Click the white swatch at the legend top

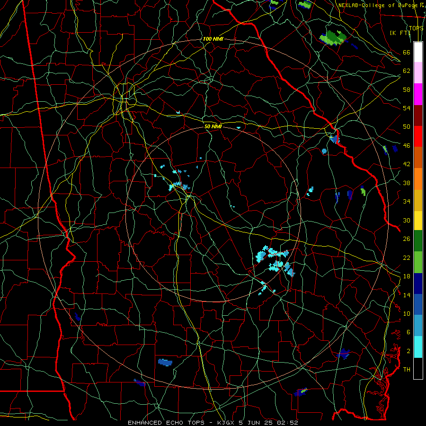418,52
